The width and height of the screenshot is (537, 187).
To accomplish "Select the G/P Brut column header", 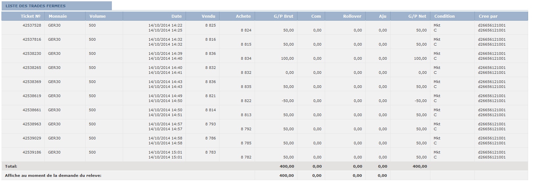I will pyautogui.click(x=283, y=16).
